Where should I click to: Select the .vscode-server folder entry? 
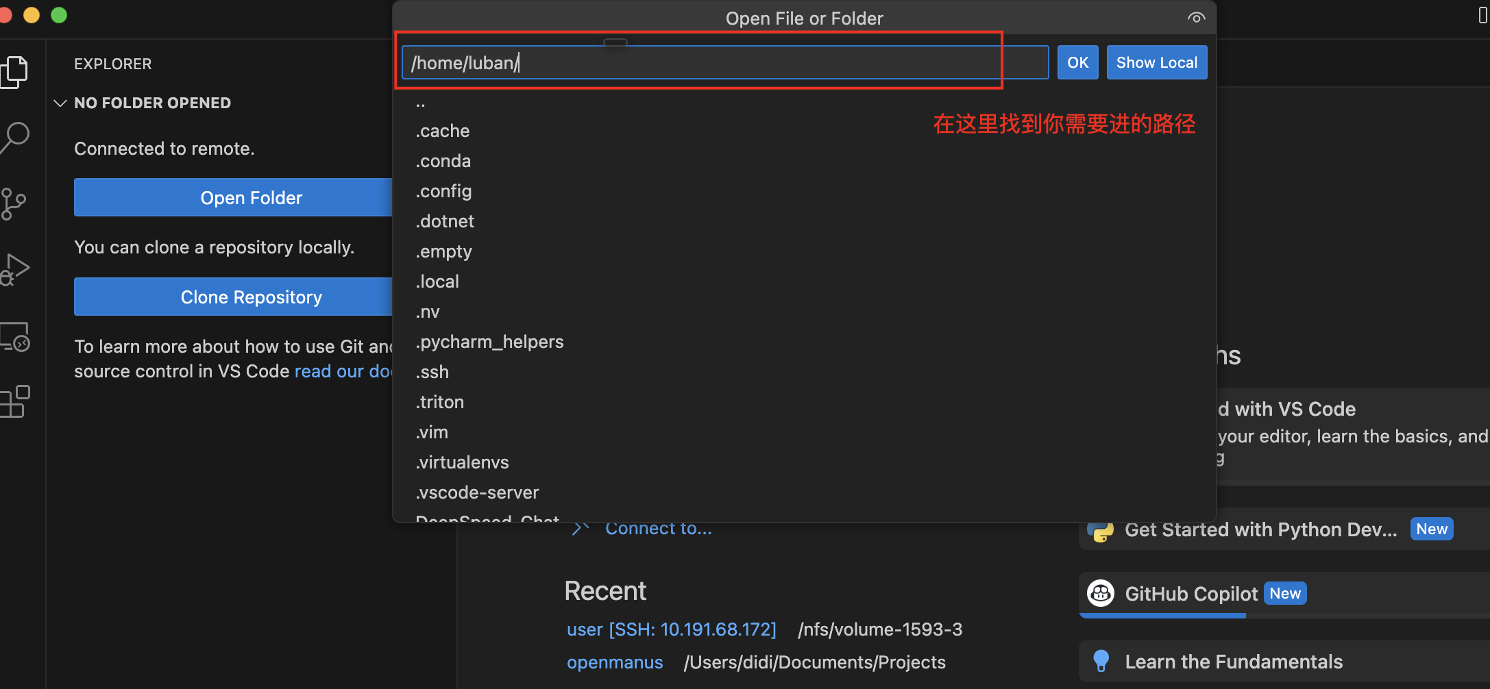click(x=805, y=492)
